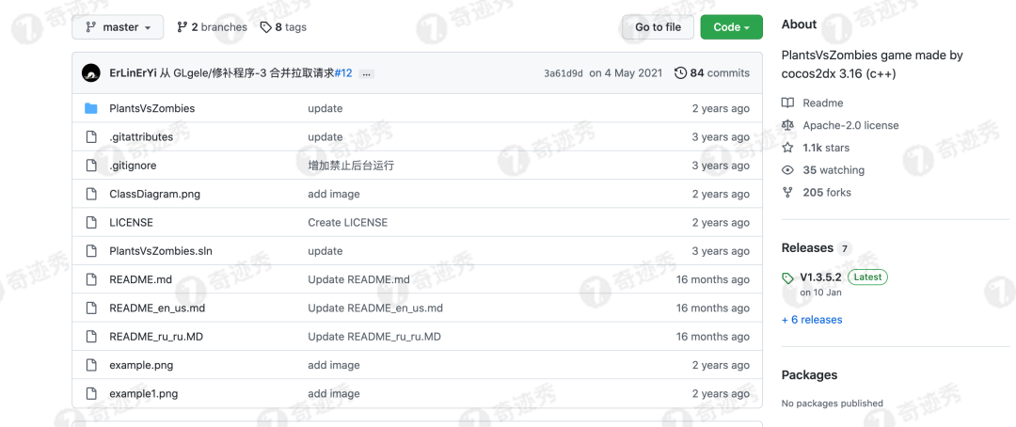Click the eye watching icon
Screen dimensions: 1016x427
pos(788,169)
